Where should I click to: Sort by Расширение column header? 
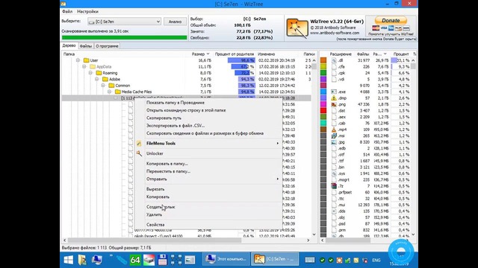point(341,54)
